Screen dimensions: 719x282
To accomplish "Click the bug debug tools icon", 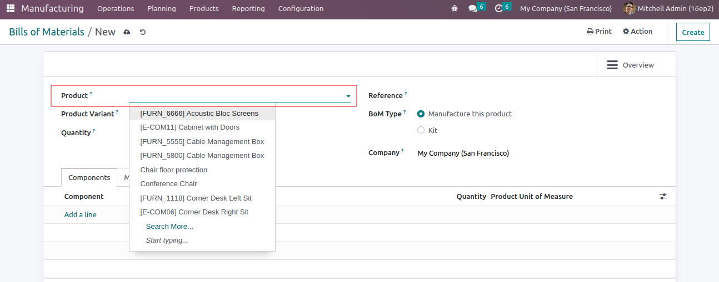I will pos(455,9).
